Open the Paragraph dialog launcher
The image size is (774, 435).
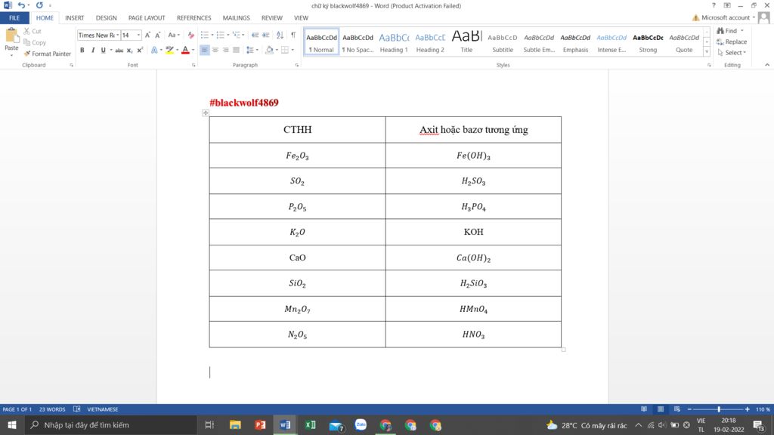pos(296,65)
